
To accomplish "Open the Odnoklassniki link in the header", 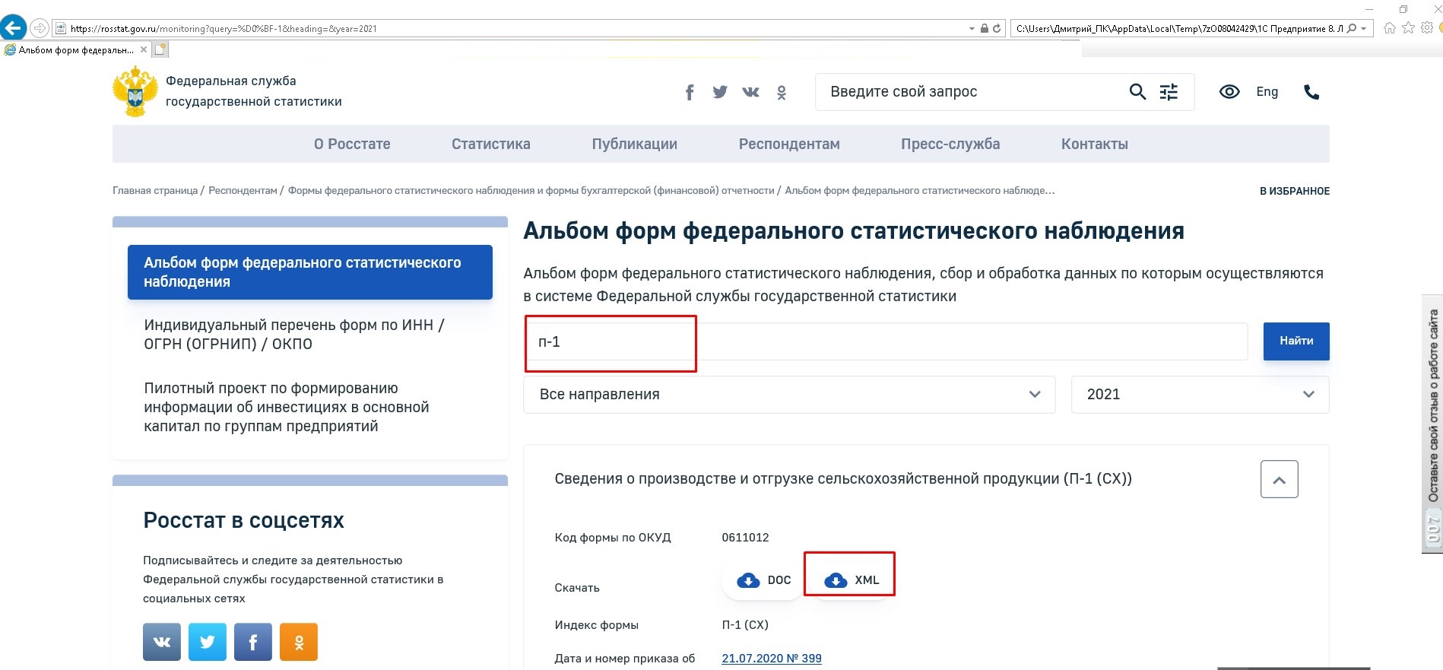I will [782, 93].
